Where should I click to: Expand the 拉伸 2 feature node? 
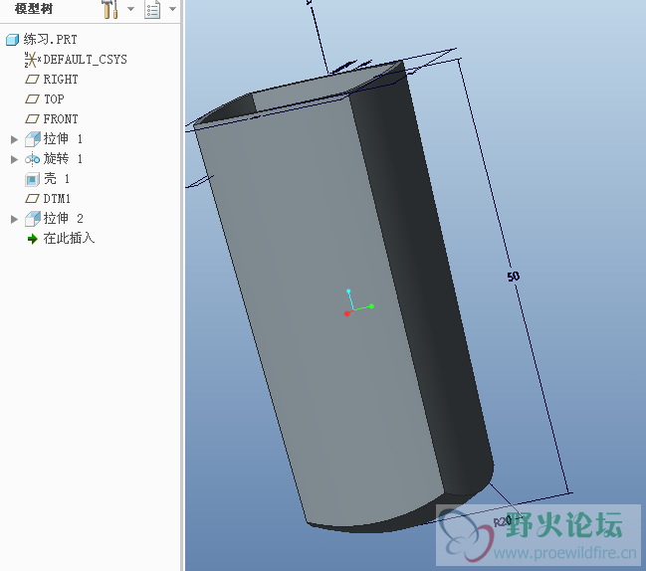pyautogui.click(x=14, y=219)
